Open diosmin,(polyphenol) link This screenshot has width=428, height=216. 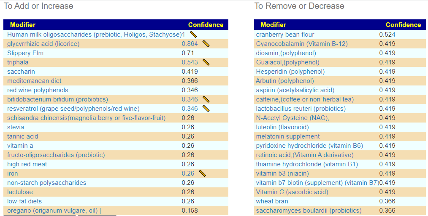coord(286,53)
